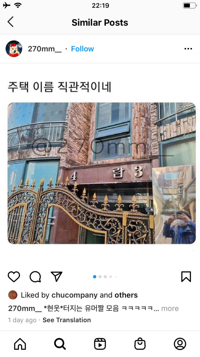
Task: Open comments with the speech bubble icon
Action: tap(35, 277)
